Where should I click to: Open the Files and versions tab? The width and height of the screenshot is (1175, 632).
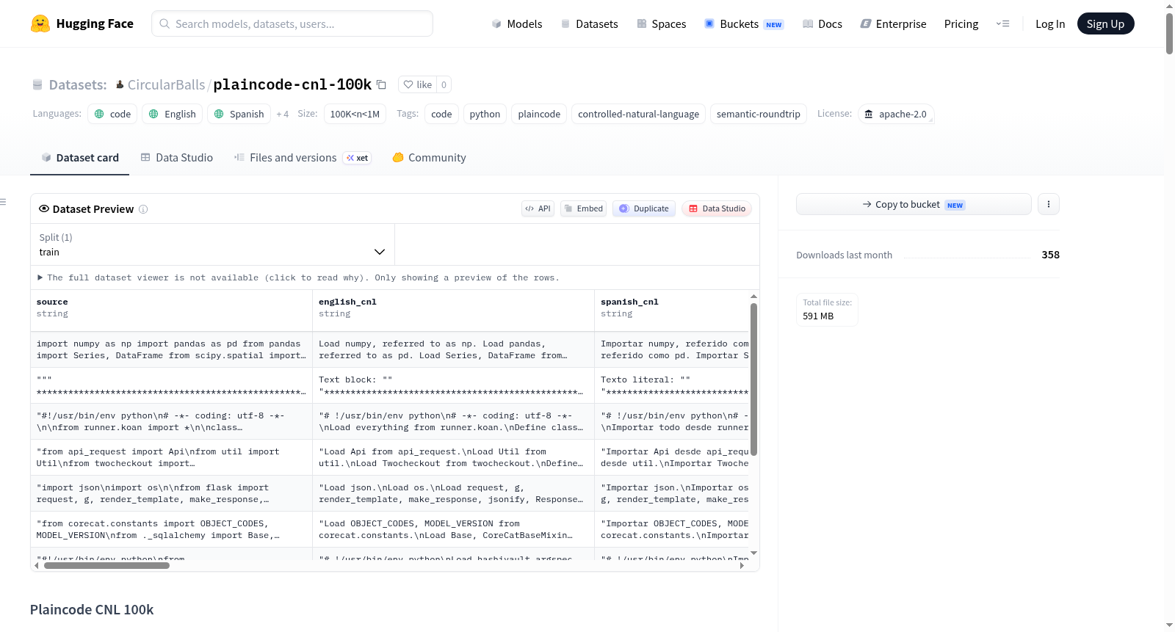point(303,158)
